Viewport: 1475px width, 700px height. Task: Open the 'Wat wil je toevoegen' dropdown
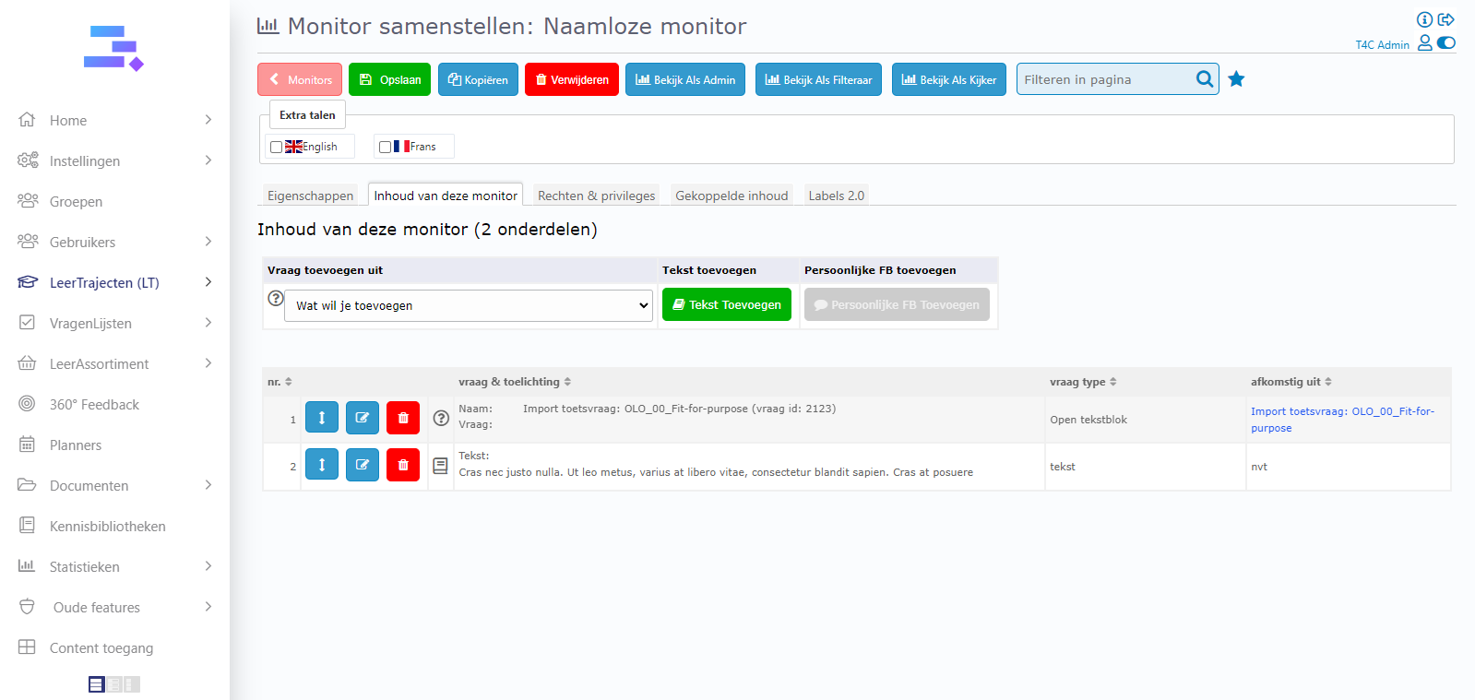(x=469, y=305)
